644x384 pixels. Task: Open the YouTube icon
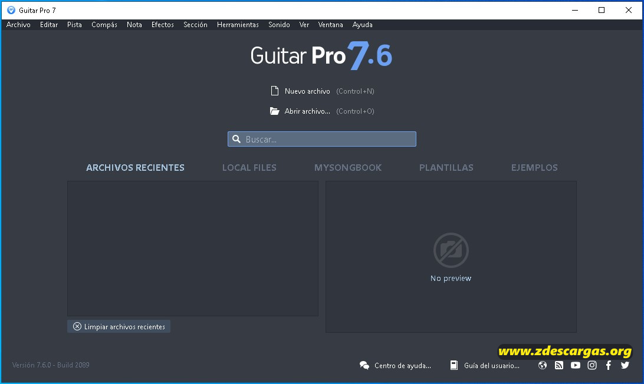point(576,365)
